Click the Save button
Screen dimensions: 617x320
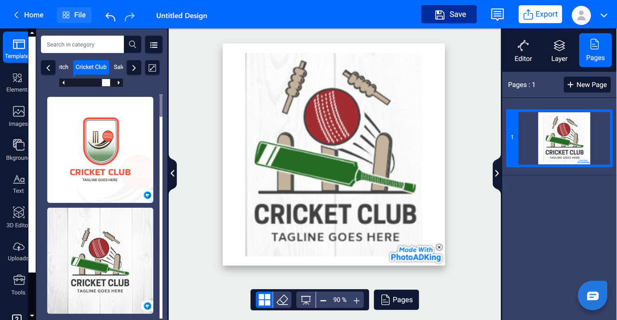(449, 14)
